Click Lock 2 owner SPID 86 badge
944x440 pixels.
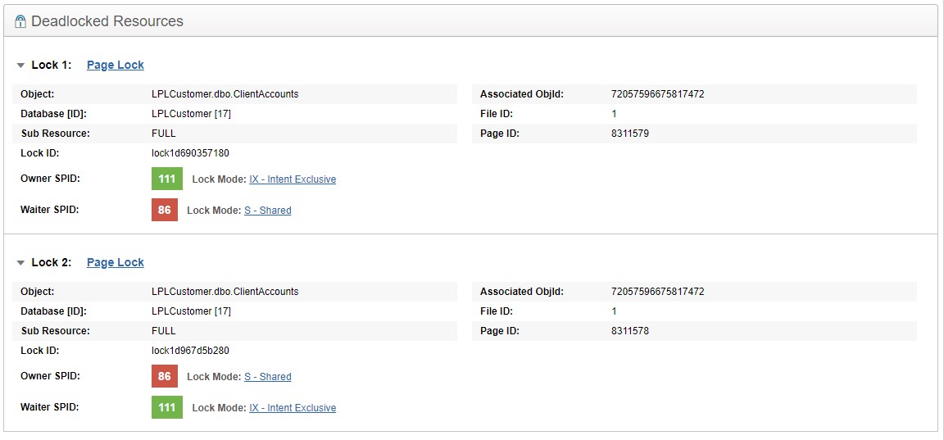(x=165, y=376)
